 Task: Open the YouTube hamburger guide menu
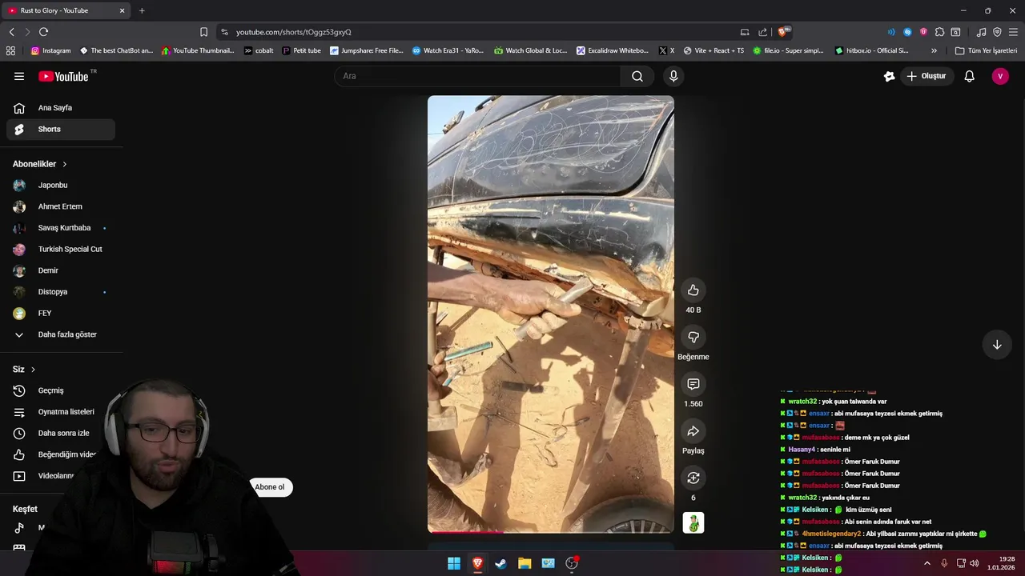pos(19,76)
